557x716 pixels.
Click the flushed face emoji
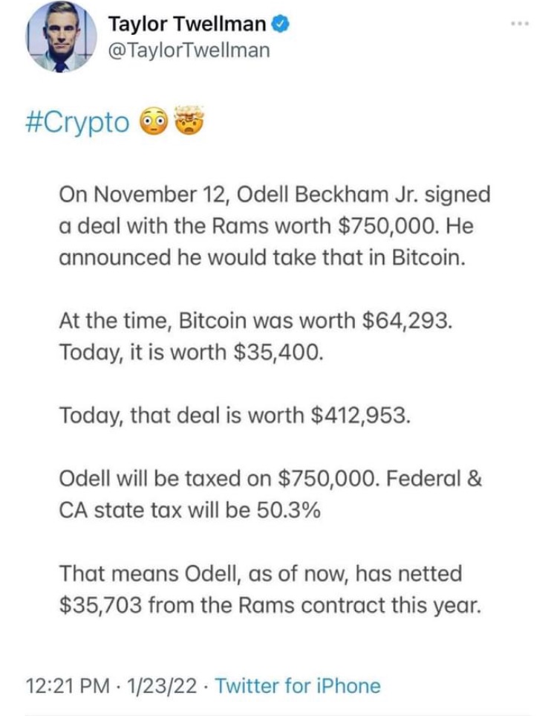(155, 123)
